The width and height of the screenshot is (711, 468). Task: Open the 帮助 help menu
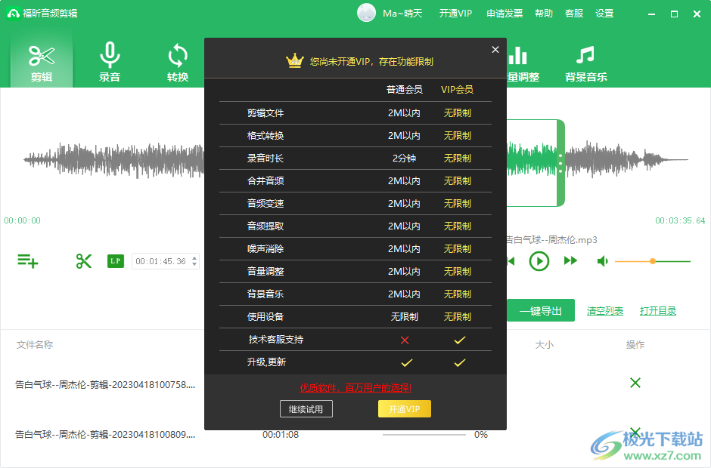tap(544, 14)
